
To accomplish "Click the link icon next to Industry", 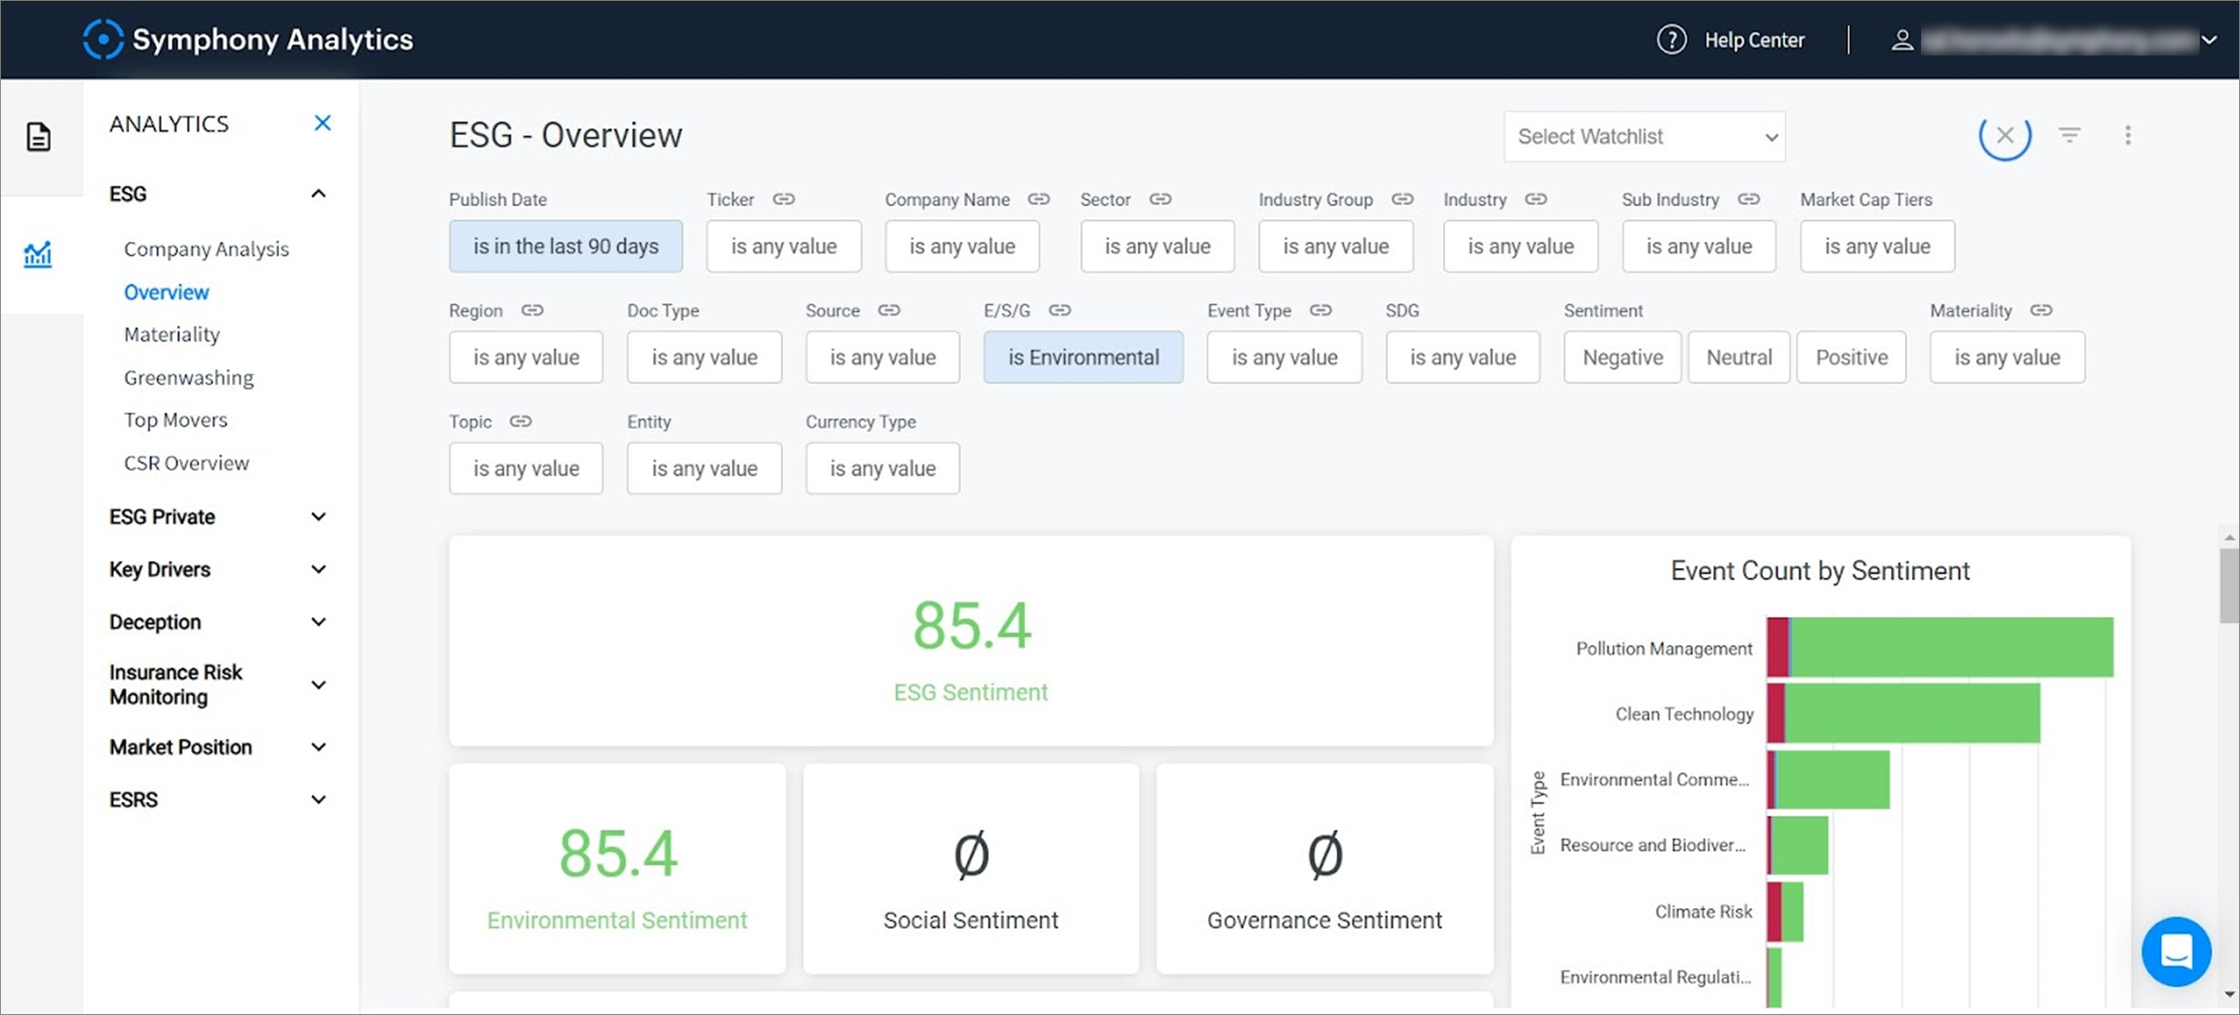I will click(x=1536, y=199).
